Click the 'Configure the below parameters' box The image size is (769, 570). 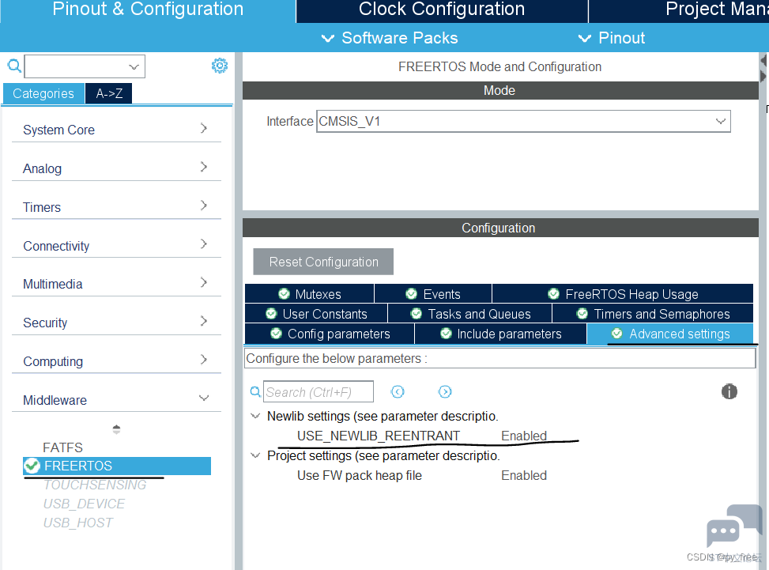499,358
